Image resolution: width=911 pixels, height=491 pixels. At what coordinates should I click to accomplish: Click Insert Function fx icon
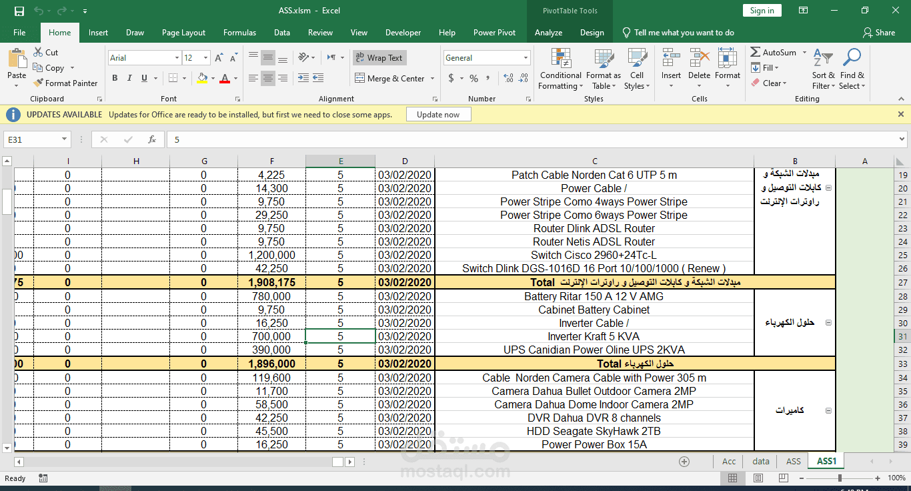coord(152,139)
